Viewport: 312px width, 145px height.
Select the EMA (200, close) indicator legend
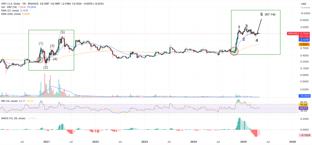click(x=11, y=14)
